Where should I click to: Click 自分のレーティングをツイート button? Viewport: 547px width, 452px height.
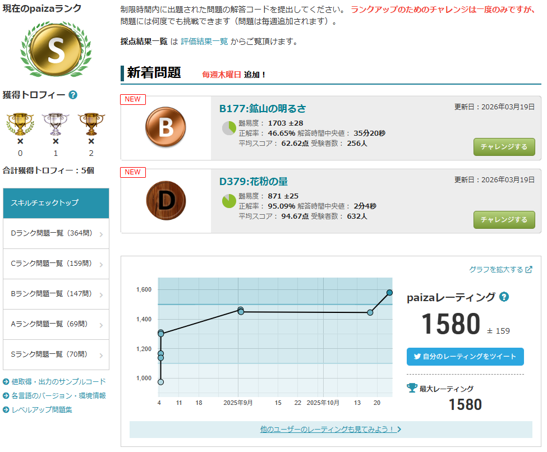pos(465,357)
